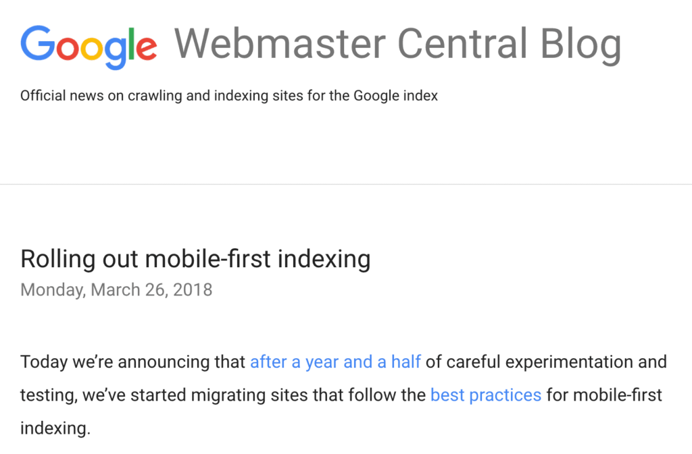Click the date Monday, March 26, 2018
This screenshot has height=454, width=692.
(x=116, y=290)
